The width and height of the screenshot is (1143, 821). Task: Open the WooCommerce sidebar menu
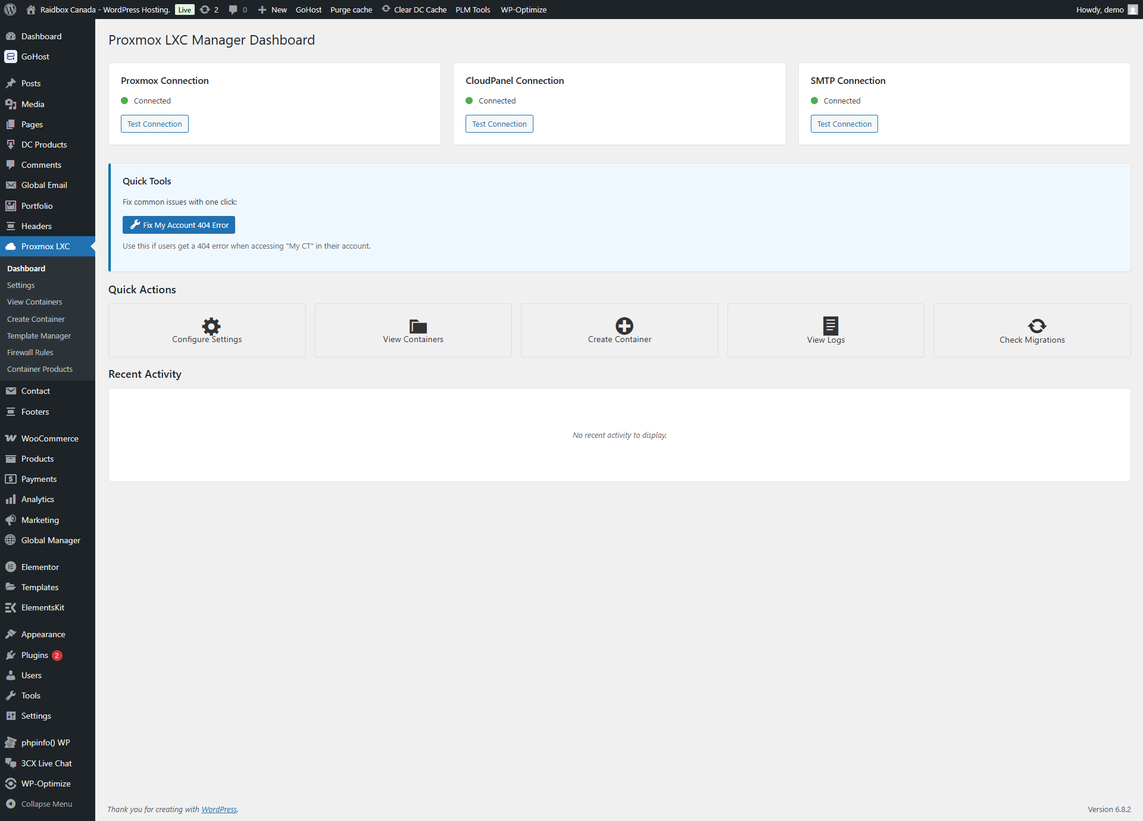click(x=49, y=438)
